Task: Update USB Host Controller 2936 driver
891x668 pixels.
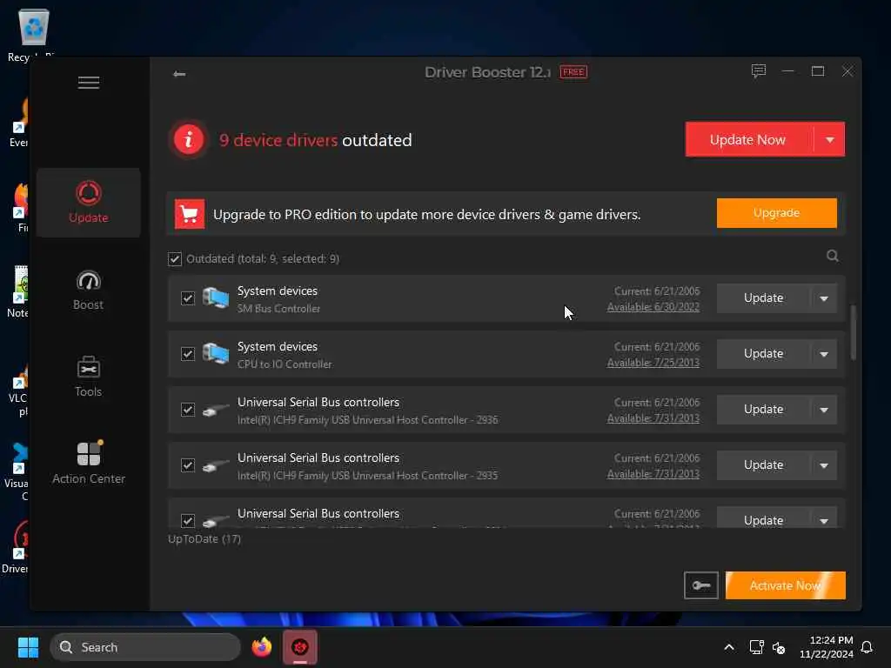Action: (x=763, y=410)
